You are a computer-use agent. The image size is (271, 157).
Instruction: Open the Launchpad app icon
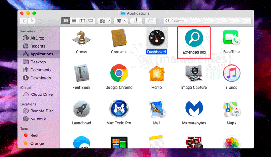(81, 109)
